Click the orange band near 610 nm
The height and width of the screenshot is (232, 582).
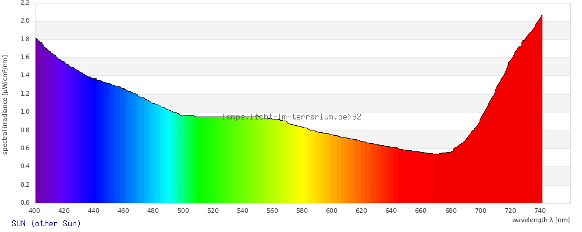[x=347, y=170]
